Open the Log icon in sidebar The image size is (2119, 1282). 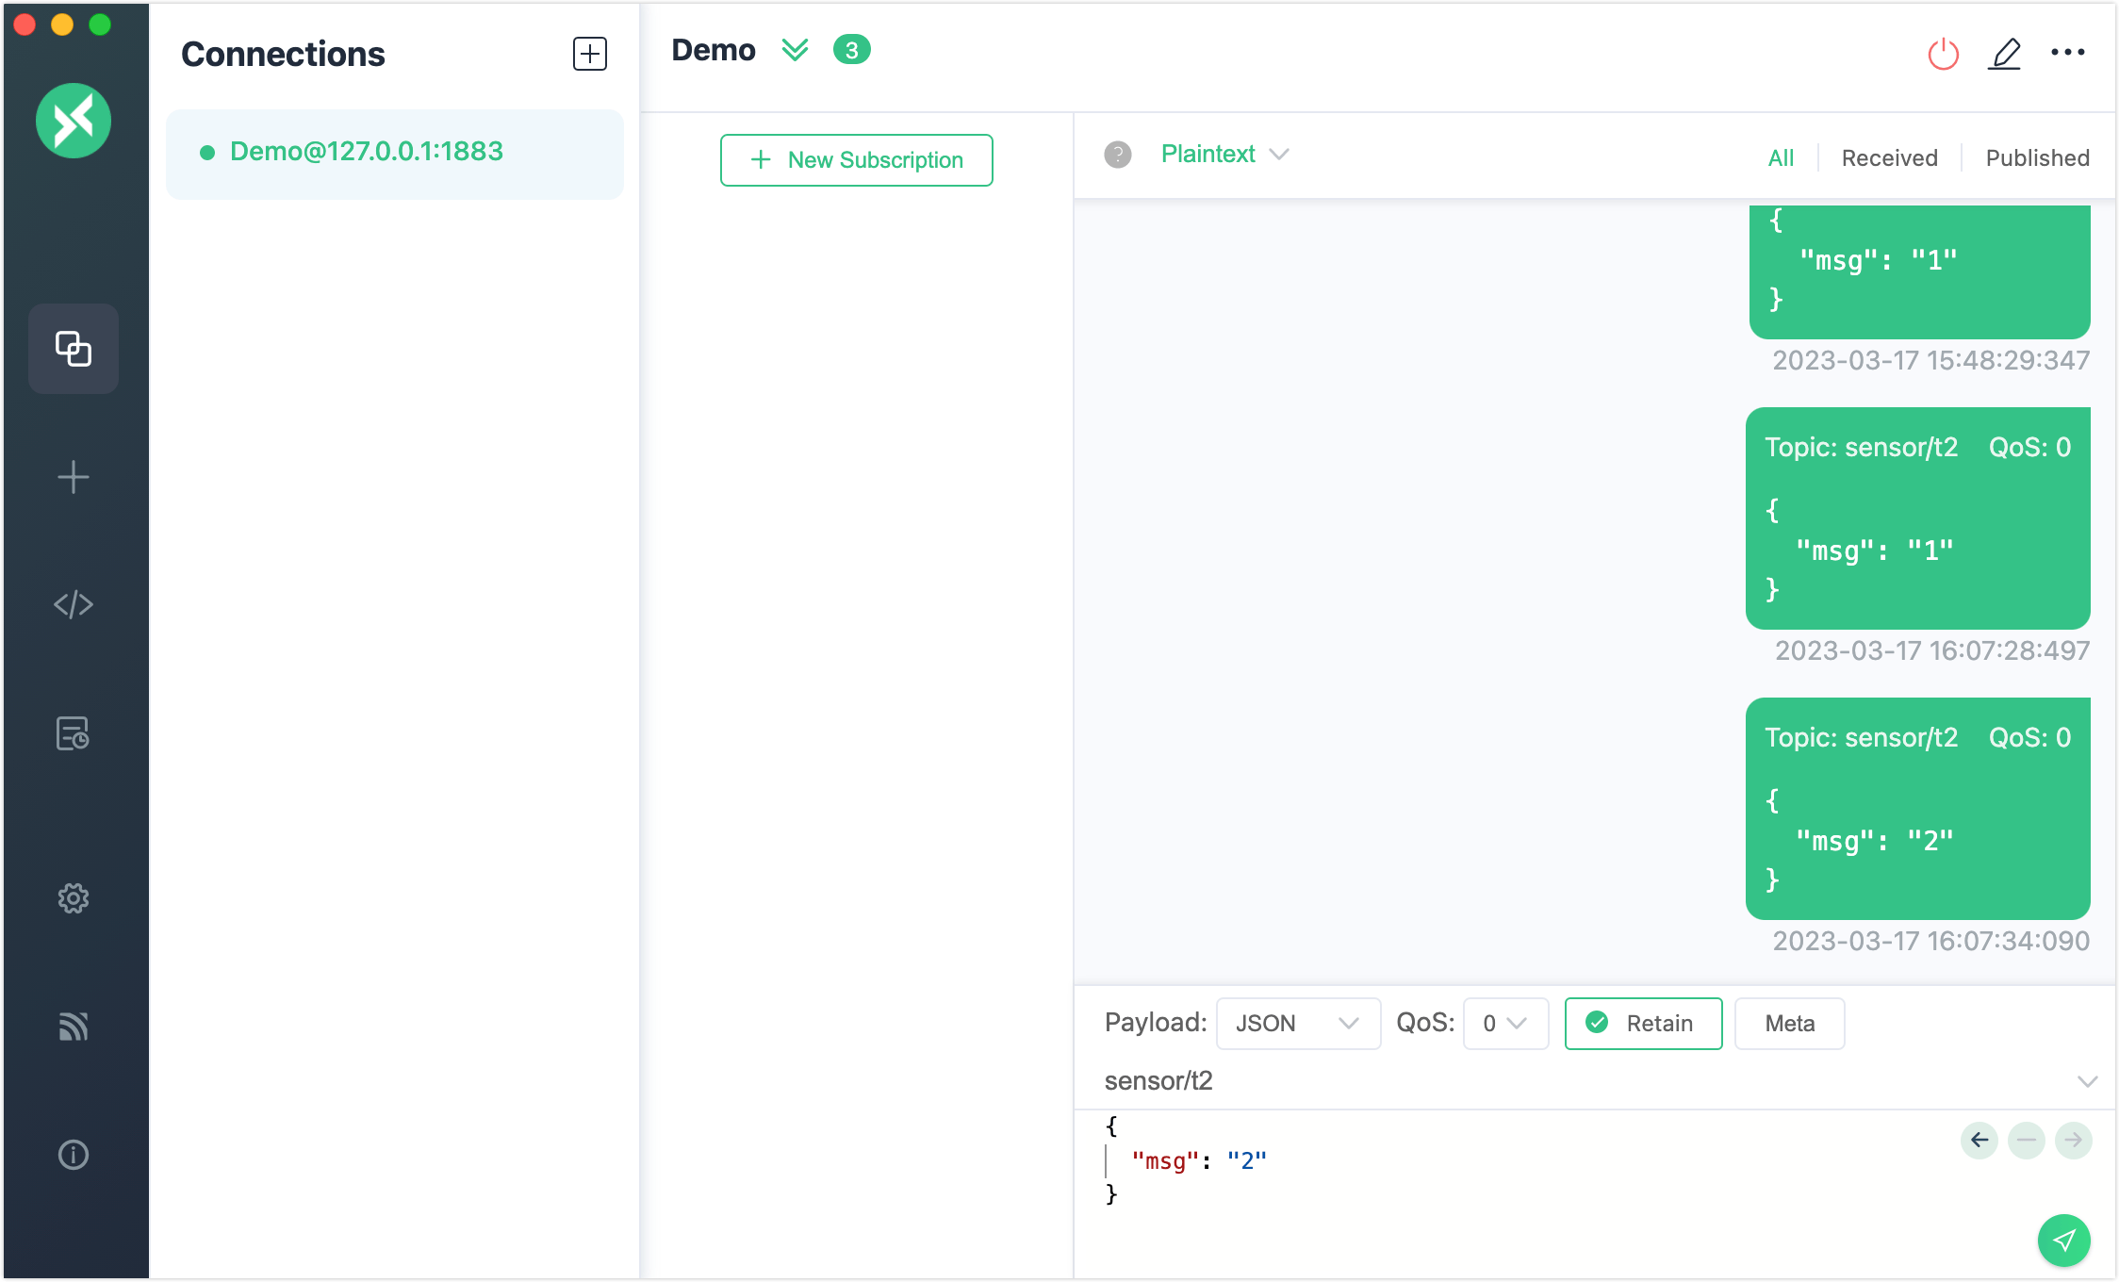coord(74,733)
